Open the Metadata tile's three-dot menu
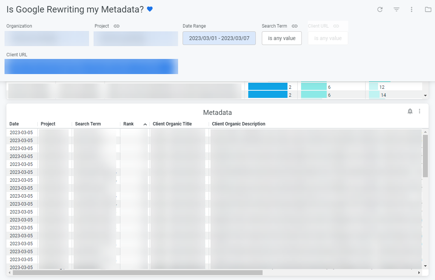 (x=420, y=111)
